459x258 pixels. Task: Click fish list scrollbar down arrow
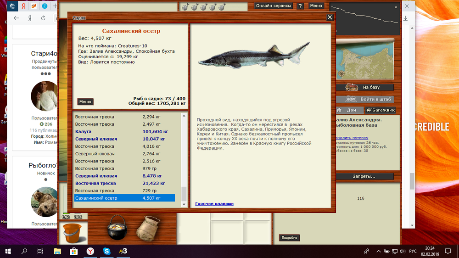(x=184, y=204)
